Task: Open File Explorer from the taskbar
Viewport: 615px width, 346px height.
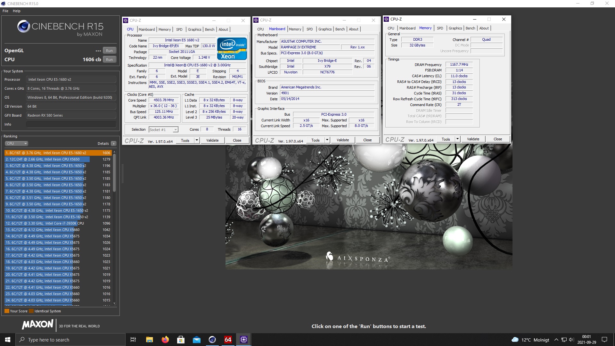Action: pyautogui.click(x=149, y=340)
